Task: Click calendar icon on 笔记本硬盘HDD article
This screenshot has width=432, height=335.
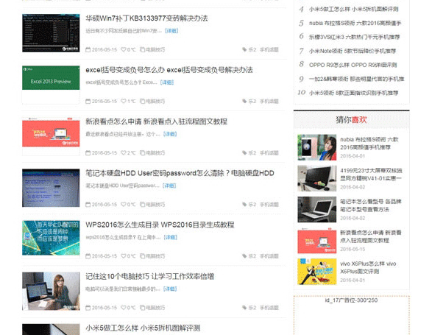Action: tap(88, 204)
